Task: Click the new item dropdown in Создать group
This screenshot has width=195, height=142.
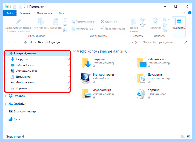Action: (x=143, y=25)
